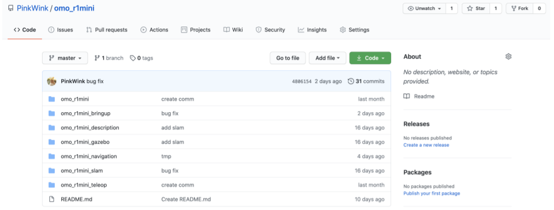This screenshot has height=210, width=554.
Task: Click Publish your first package
Action: 432,193
